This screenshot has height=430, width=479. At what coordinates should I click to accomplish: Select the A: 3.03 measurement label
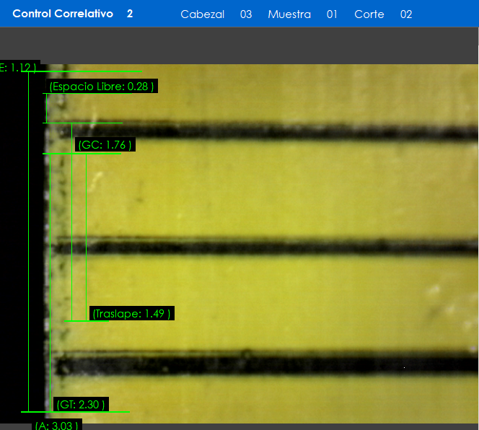pos(56,425)
